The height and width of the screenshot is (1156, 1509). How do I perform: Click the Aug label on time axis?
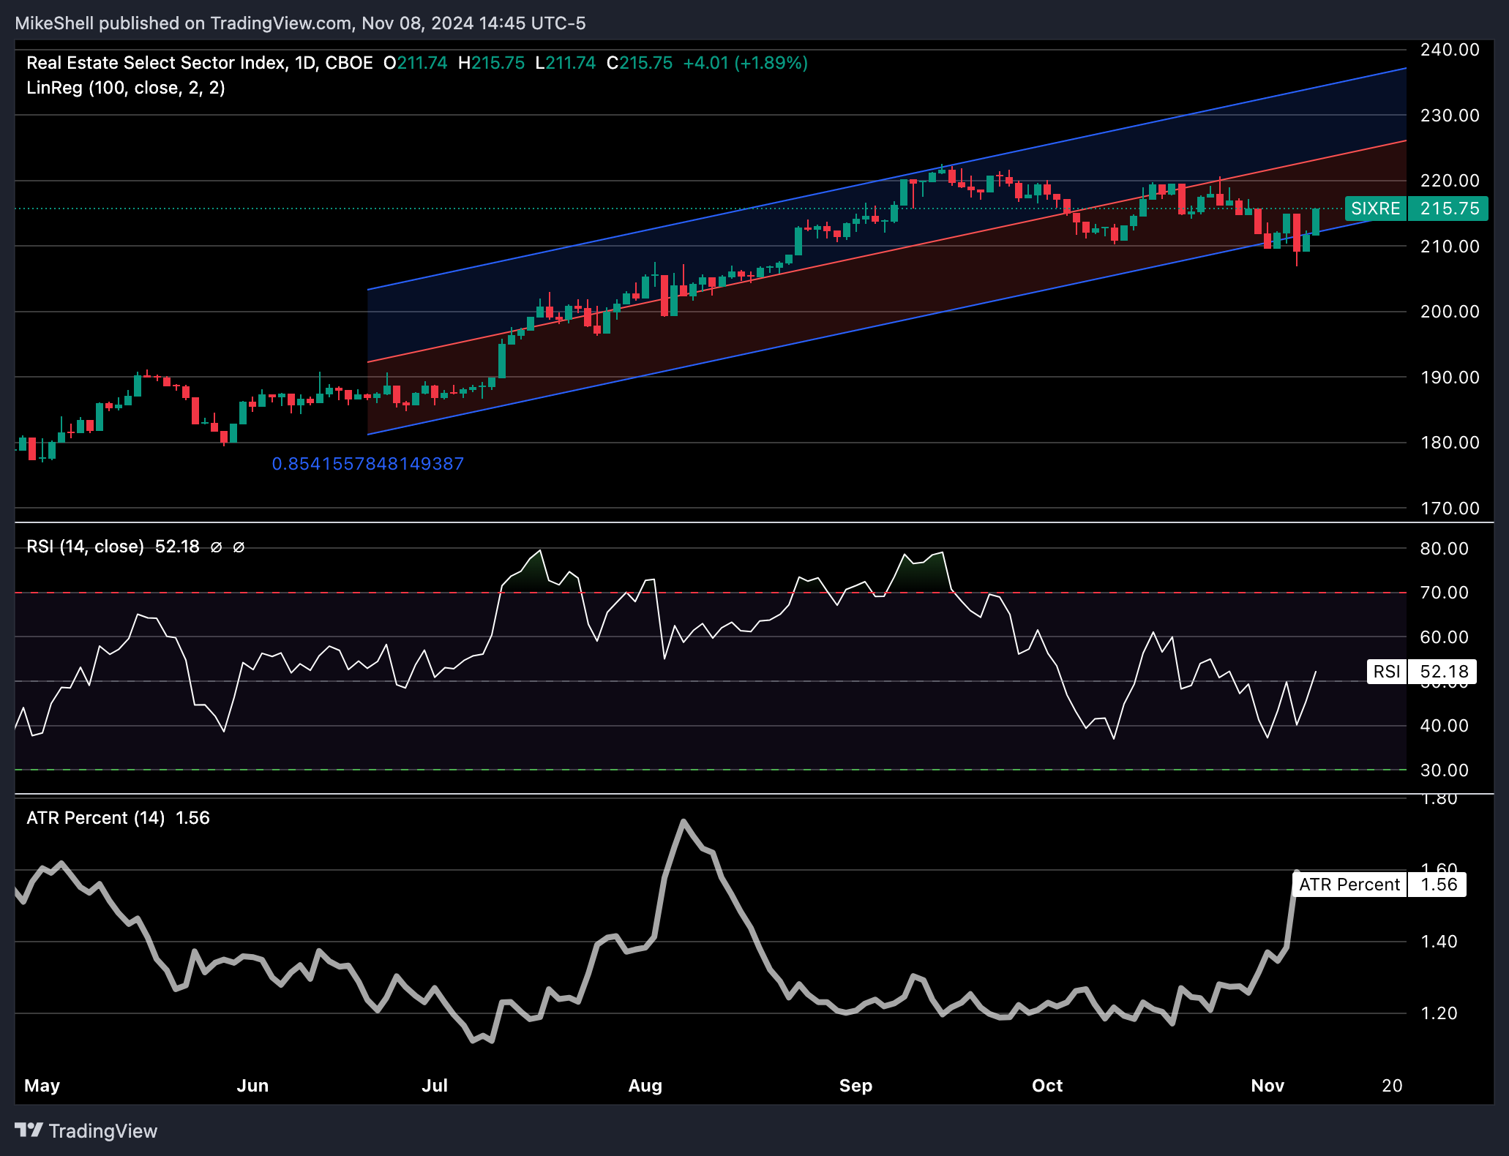[x=645, y=1086]
